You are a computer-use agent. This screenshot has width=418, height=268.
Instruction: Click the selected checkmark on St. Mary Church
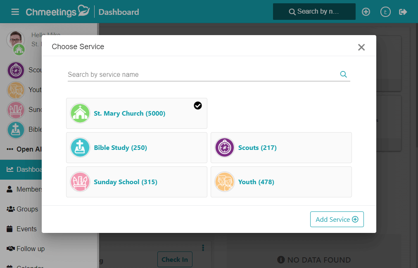pos(198,106)
